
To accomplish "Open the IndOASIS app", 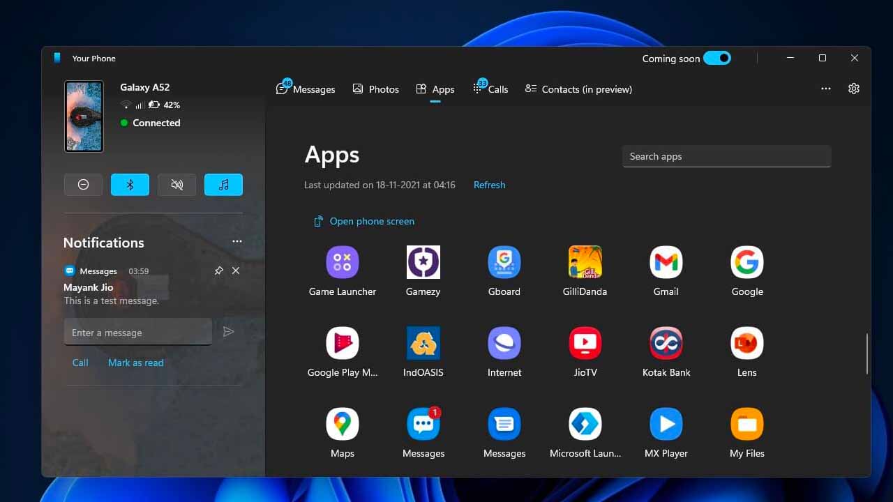I will [423, 344].
